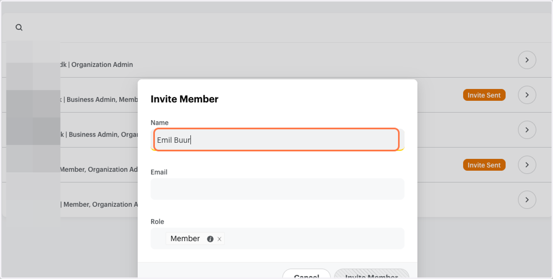Remove the Member role tag with x

tap(219, 239)
